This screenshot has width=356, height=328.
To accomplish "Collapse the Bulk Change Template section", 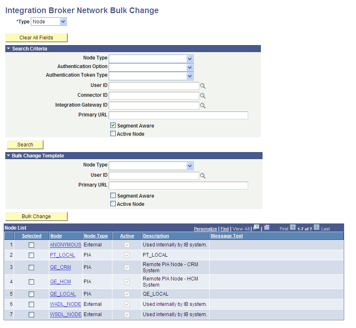I will point(8,155).
